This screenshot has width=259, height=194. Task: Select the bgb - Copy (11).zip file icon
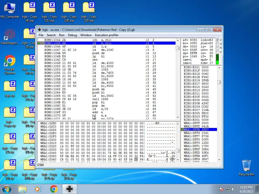click(49, 12)
